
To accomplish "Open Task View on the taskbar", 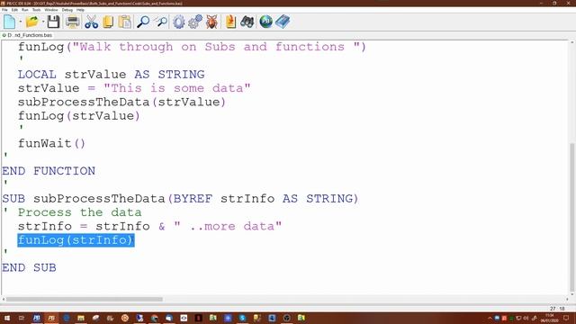I will click(x=22, y=318).
